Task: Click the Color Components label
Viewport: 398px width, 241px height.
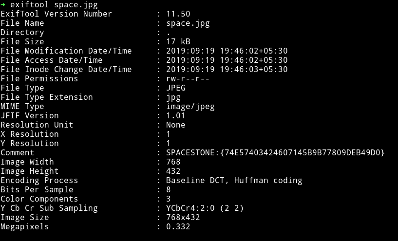Action: pyautogui.click(x=39, y=199)
